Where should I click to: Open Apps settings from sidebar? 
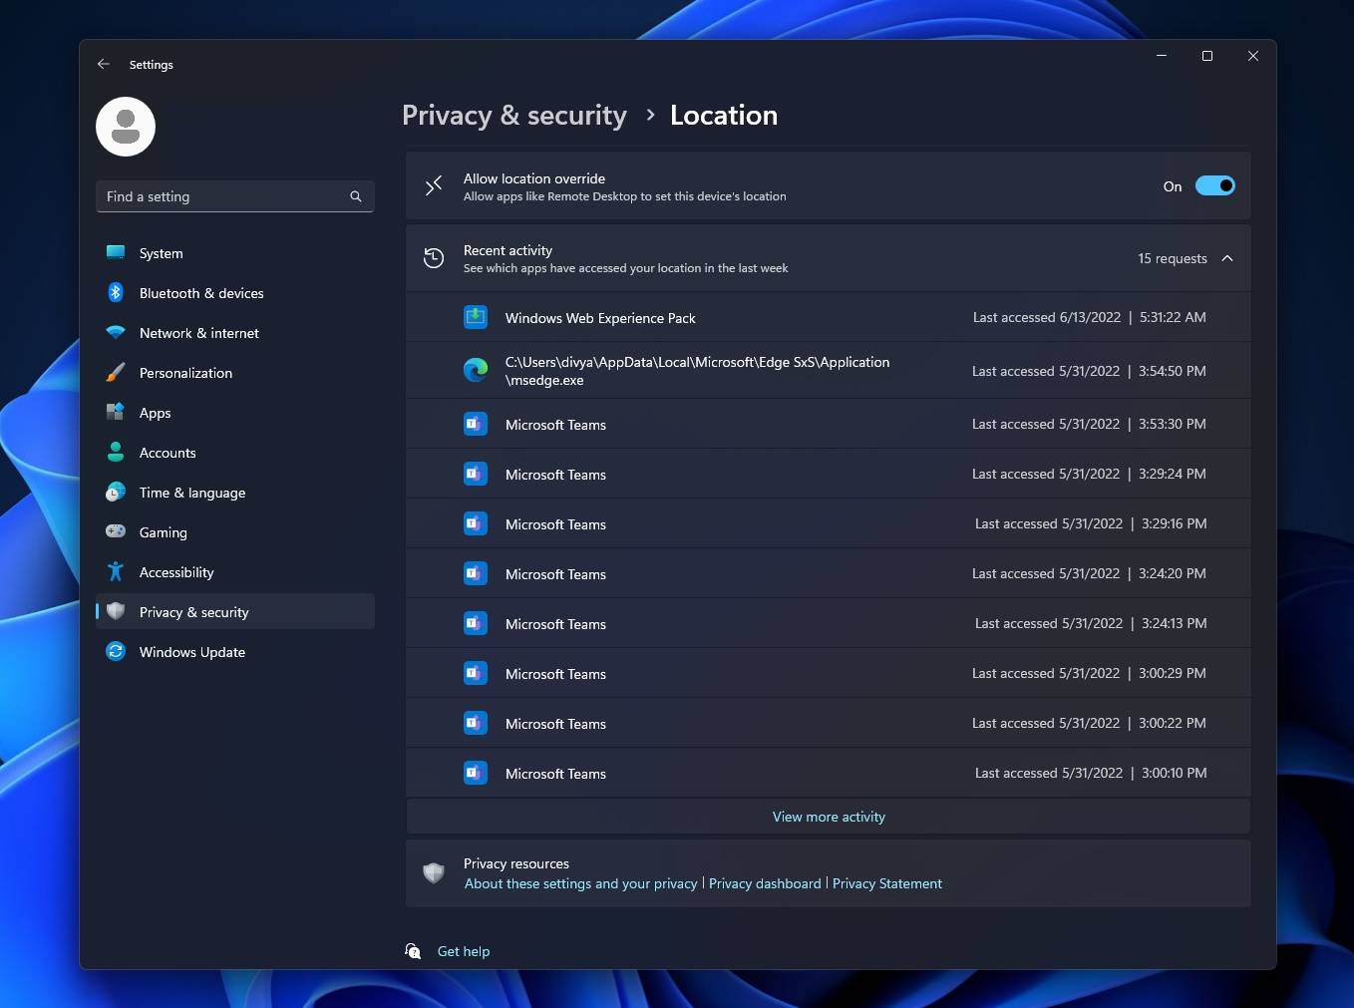pyautogui.click(x=156, y=413)
